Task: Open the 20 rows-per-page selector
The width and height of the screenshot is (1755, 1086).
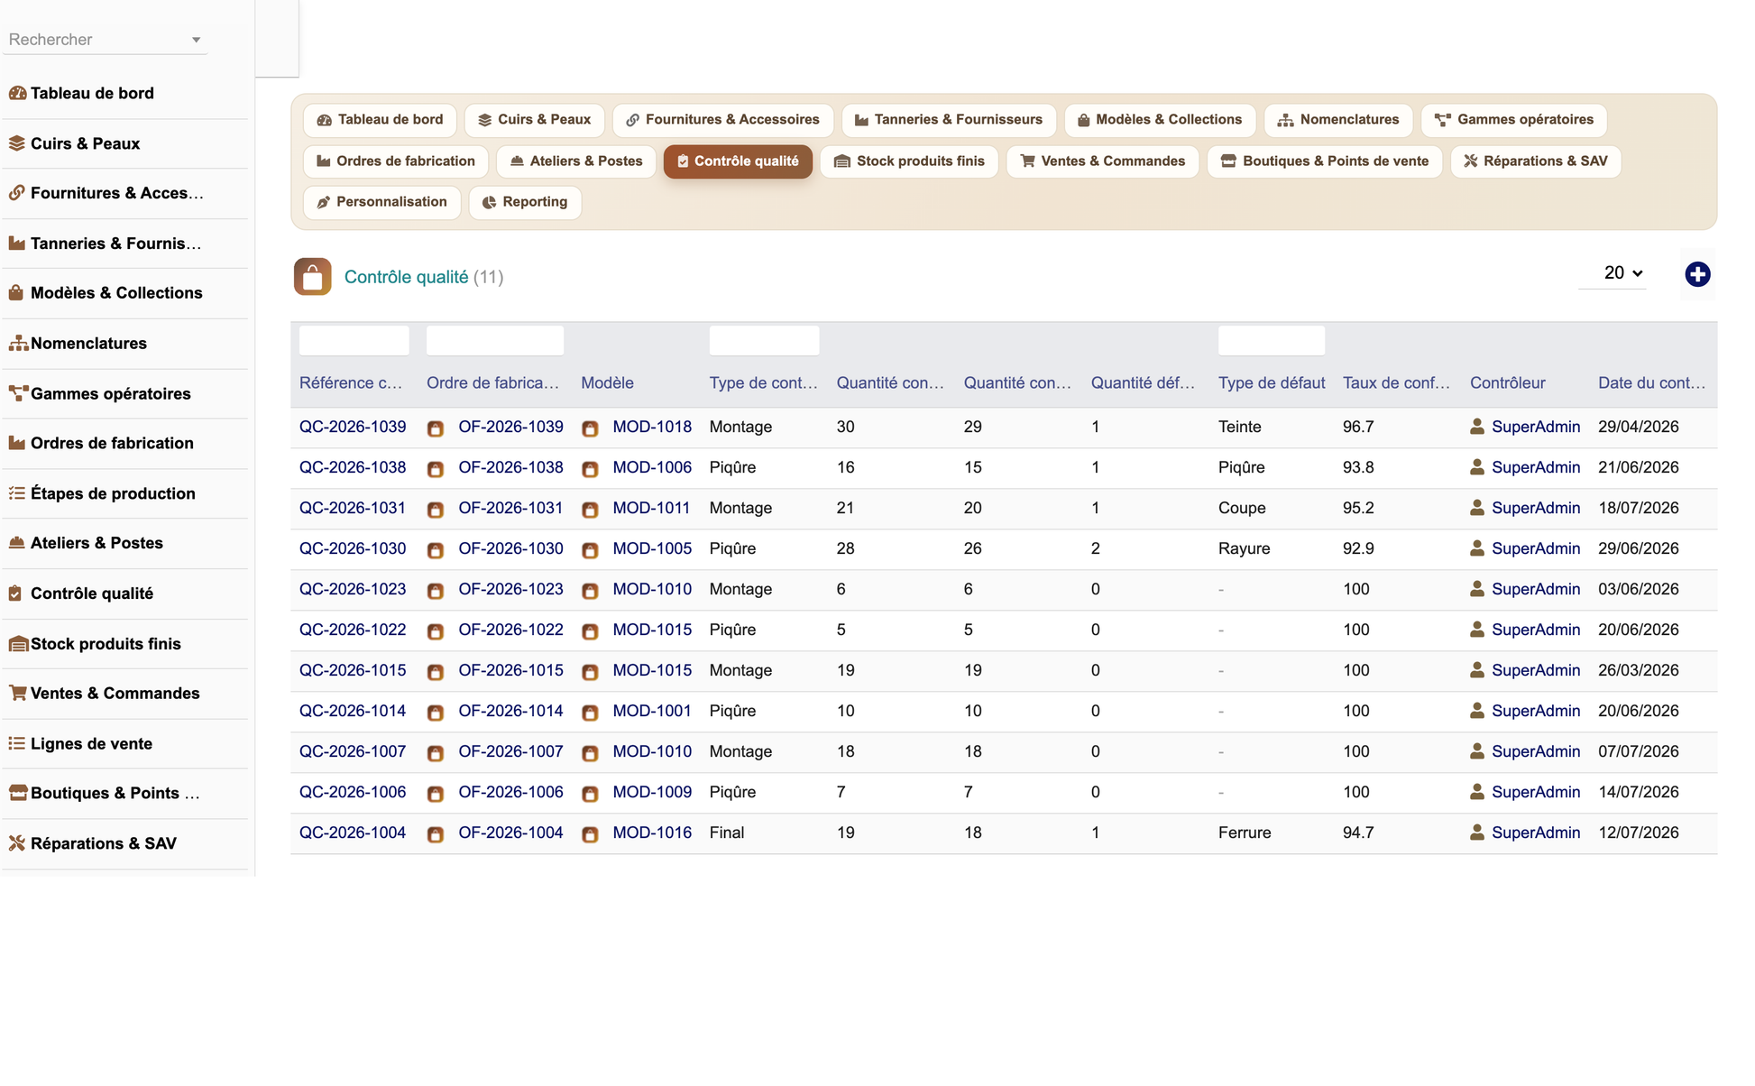Action: (x=1613, y=272)
